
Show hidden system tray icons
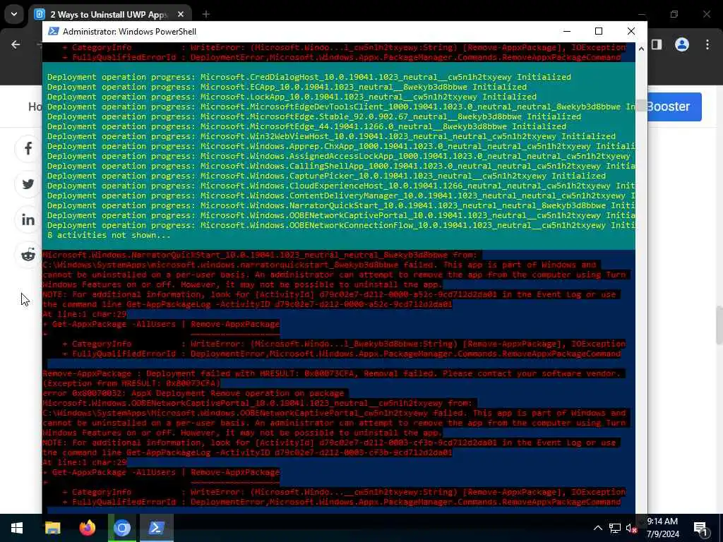pos(597,528)
